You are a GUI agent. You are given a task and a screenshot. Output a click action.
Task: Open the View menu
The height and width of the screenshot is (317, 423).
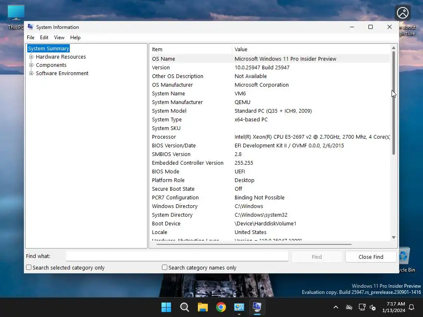tap(59, 38)
